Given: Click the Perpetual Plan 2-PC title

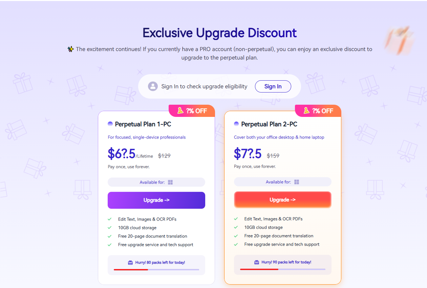Looking at the screenshot, I should 269,124.
